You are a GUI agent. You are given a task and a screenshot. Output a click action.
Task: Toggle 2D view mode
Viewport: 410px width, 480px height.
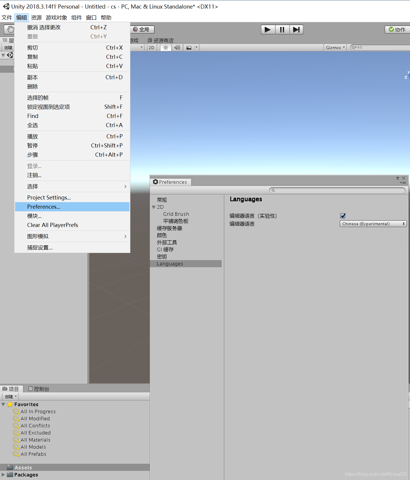[x=151, y=48]
